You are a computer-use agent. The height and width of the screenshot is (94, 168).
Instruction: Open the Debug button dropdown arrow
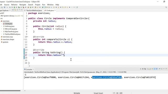(x=12, y=7)
